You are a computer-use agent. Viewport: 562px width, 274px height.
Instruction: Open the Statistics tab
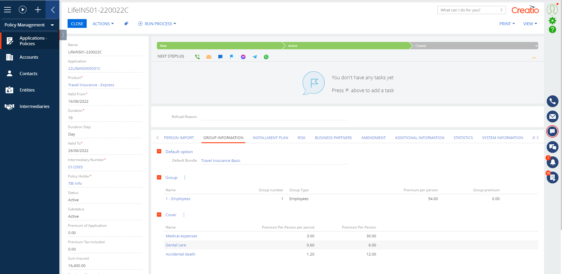(x=463, y=138)
